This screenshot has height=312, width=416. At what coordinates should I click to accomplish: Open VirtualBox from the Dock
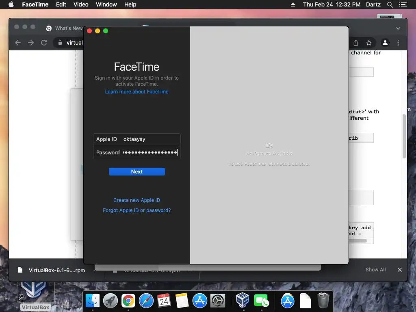[x=243, y=300]
